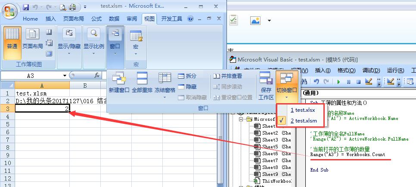Open 冻结窗格 freeze panes dropdown
Image resolution: width=416 pixels, height=187 pixels.
[165, 85]
